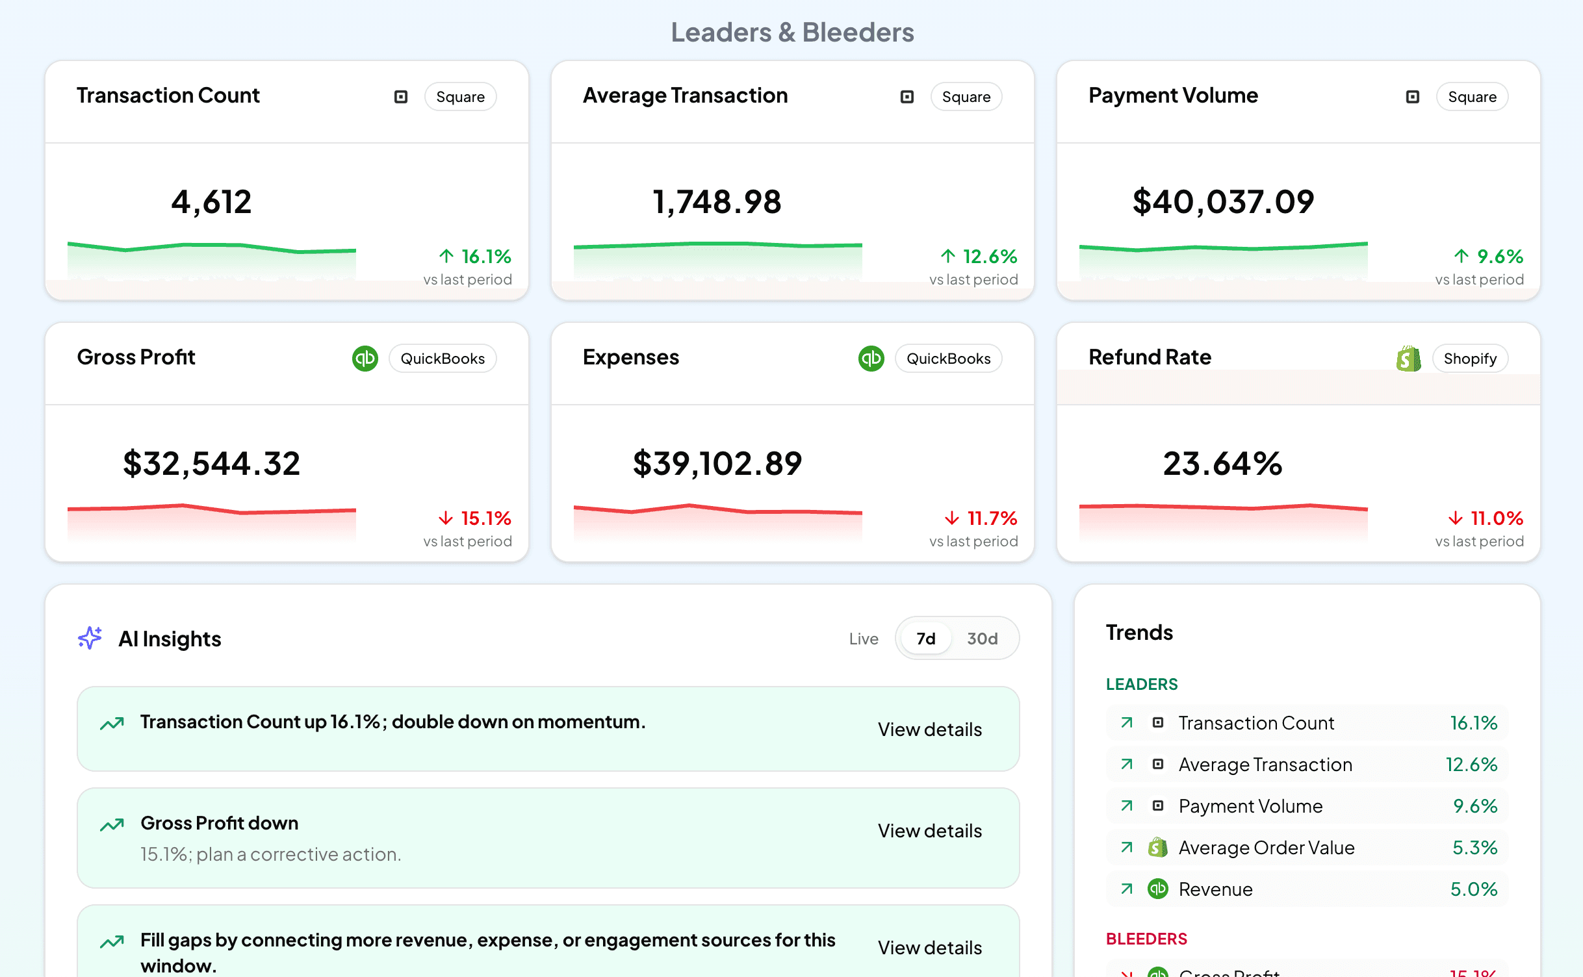This screenshot has width=1583, height=977.
Task: Click QuickBooks icon beside Revenue trend
Action: (1157, 889)
